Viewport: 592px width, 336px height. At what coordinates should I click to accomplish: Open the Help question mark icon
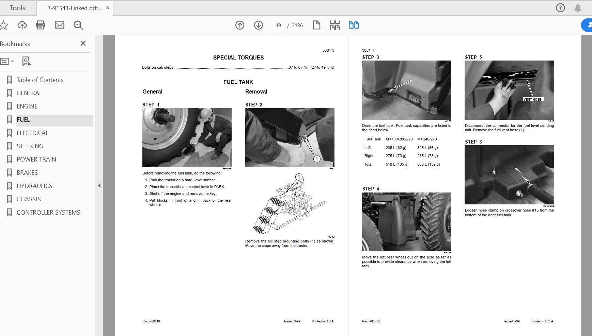point(560,8)
